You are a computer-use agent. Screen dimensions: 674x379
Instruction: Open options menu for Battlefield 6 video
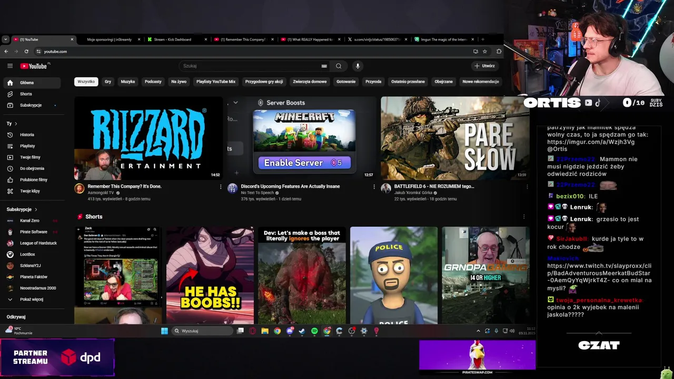527,187
